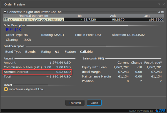Click the Accrued Interest label

coord(16,72)
